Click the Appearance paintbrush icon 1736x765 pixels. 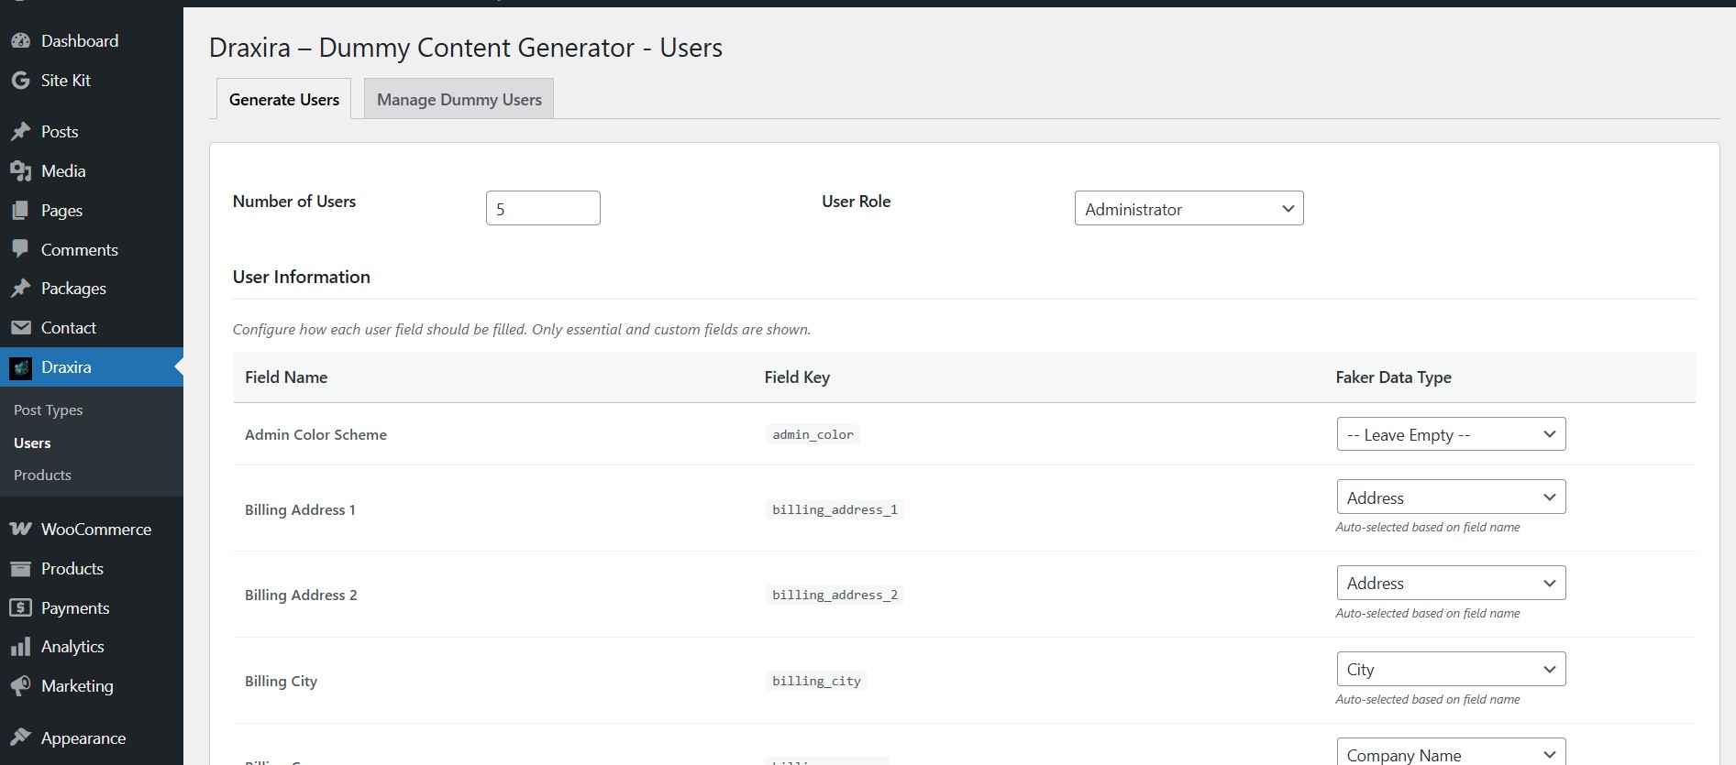(20, 738)
